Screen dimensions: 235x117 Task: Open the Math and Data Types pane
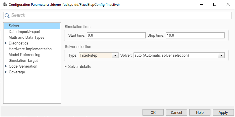tap(26, 38)
